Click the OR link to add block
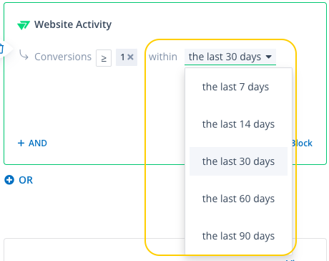 [x=26, y=180]
